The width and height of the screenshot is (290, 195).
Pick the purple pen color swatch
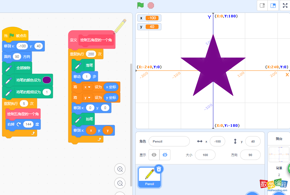pos(47,80)
